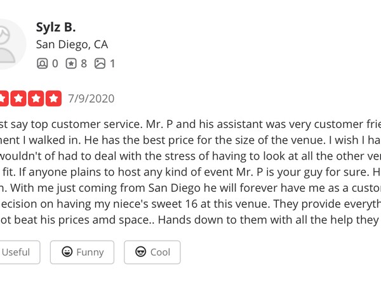Click the reviews count star icon

[71, 63]
